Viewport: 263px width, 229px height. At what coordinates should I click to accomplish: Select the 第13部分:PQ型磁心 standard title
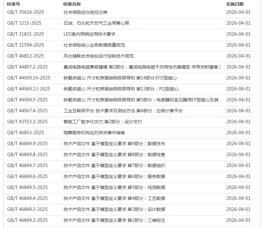point(121,89)
